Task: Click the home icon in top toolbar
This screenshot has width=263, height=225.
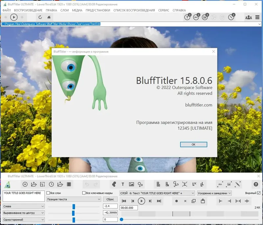Action: coord(49,17)
